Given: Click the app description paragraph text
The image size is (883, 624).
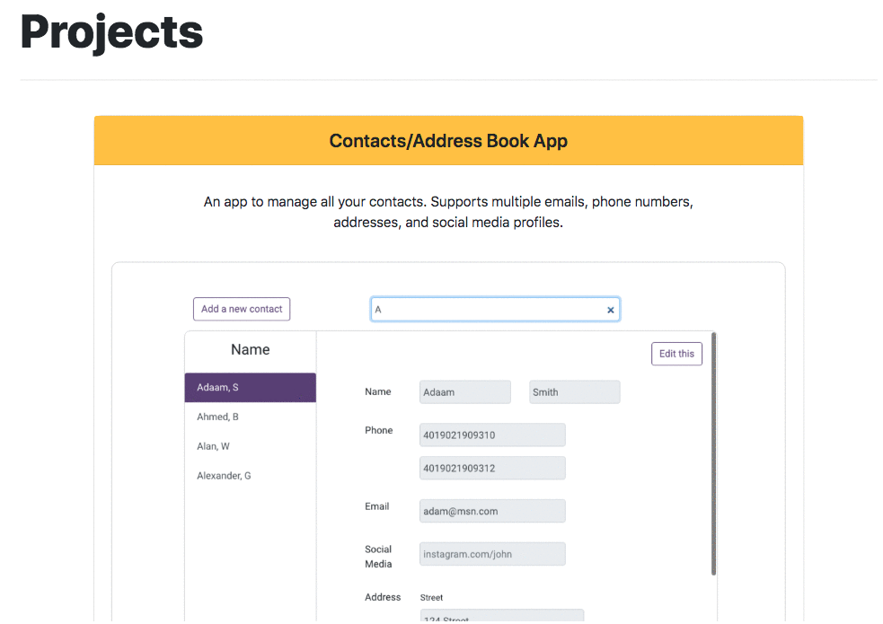Looking at the screenshot, I should [x=448, y=212].
